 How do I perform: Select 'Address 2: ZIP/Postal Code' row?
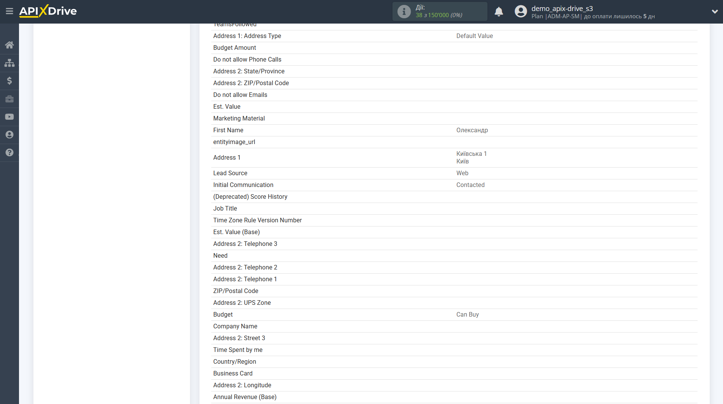pyautogui.click(x=454, y=83)
